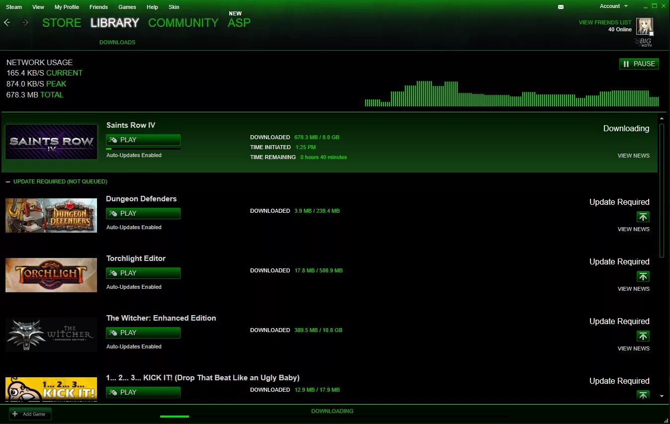Play 1... 2... 3... KICK IT!
Screen dimensions: 670x424
click(x=143, y=392)
